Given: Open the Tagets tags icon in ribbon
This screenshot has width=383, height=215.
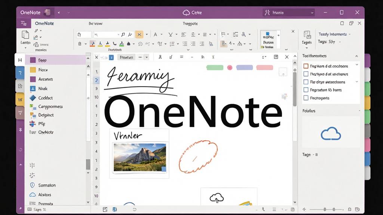Looking at the screenshot, I should pos(307,35).
